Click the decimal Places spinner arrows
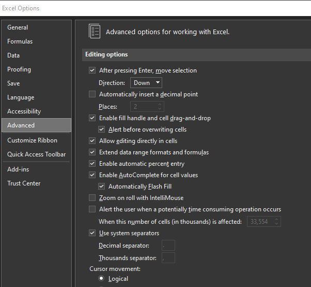The width and height of the screenshot is (311, 287). click(x=160, y=107)
